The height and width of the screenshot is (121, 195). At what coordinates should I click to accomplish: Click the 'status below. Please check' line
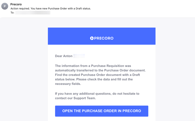[x=94, y=79]
